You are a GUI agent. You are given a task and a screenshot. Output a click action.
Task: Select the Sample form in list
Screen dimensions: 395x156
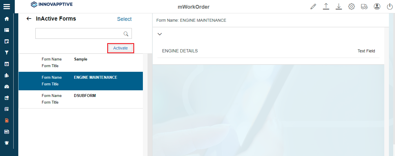click(x=81, y=63)
